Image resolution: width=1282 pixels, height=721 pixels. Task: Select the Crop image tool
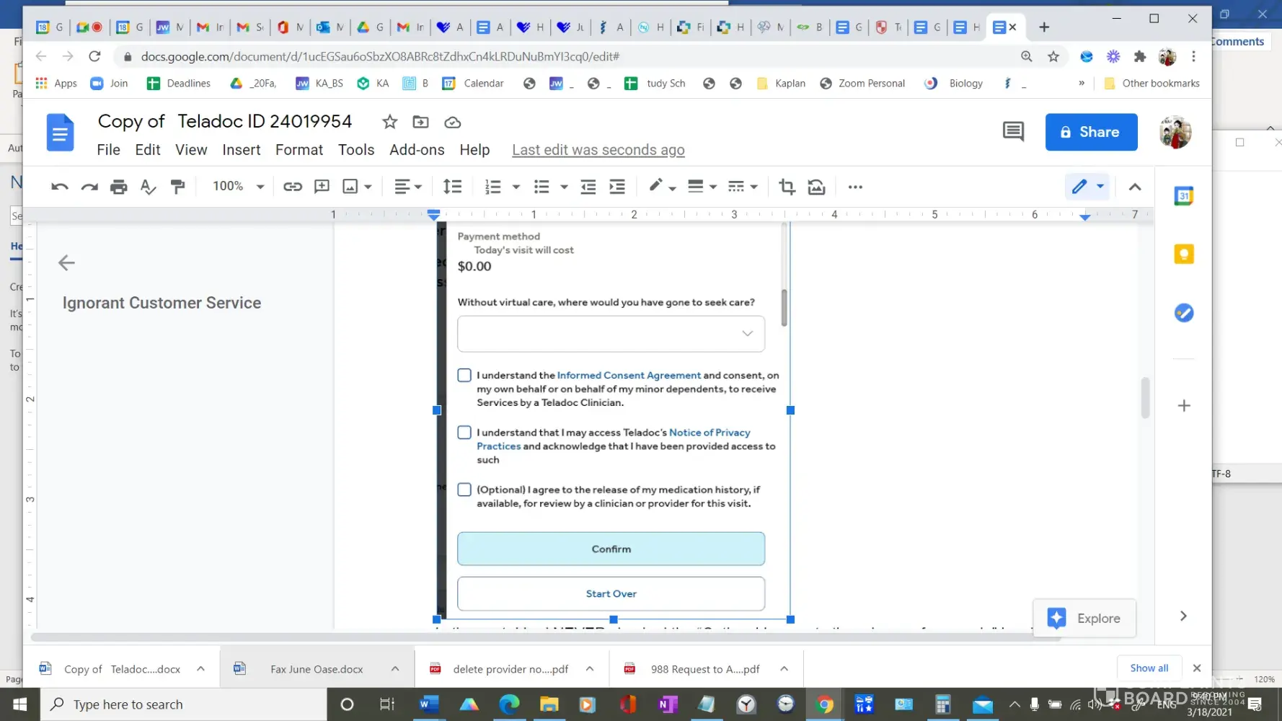pos(787,187)
